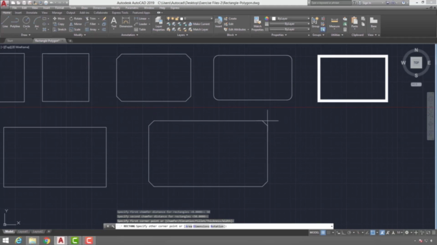Screen dimensions: 437x245
Task: Open the Linear dimension dropdown arrow
Action: click(149, 18)
